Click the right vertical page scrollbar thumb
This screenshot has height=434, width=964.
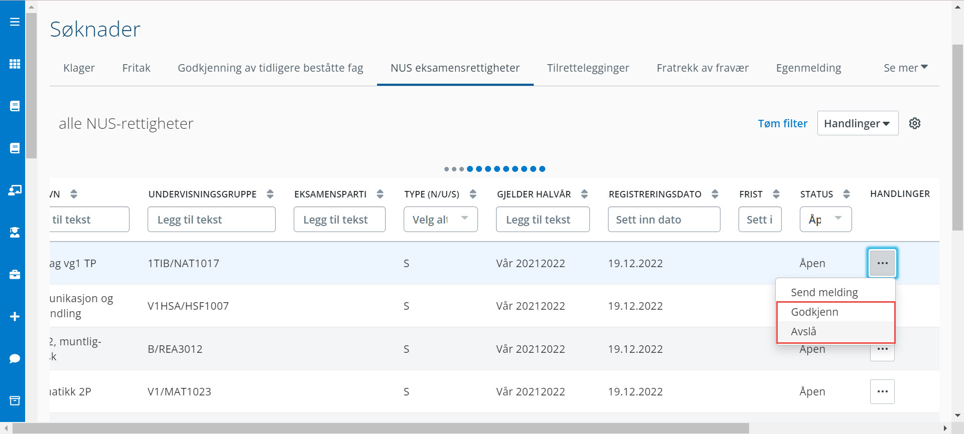pyautogui.click(x=957, y=138)
